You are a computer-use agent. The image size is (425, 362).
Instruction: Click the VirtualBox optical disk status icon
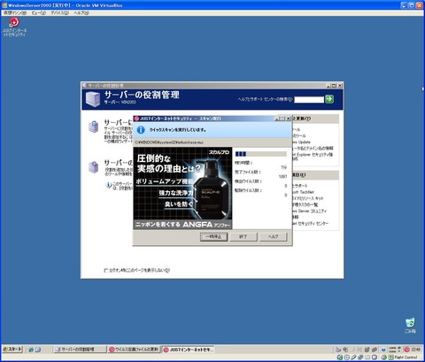click(x=347, y=358)
